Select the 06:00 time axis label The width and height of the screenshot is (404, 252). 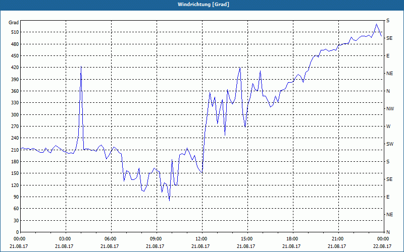111,238
